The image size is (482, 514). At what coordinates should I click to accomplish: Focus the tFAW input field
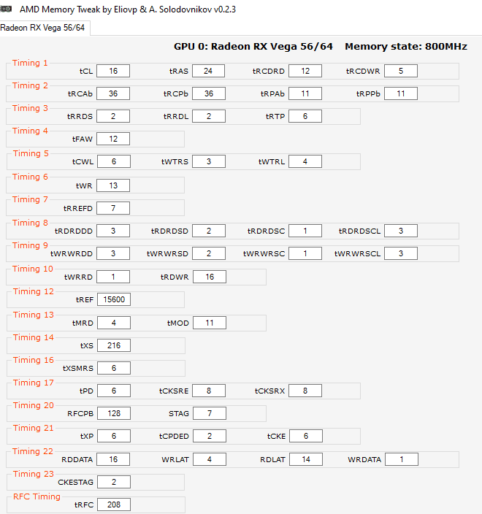[x=113, y=139]
